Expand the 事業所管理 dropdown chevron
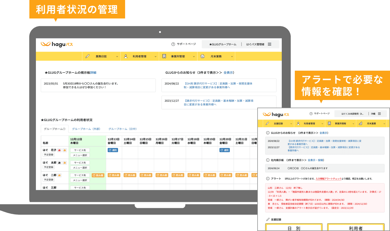Screen dimensions: 390x231 (194, 57)
